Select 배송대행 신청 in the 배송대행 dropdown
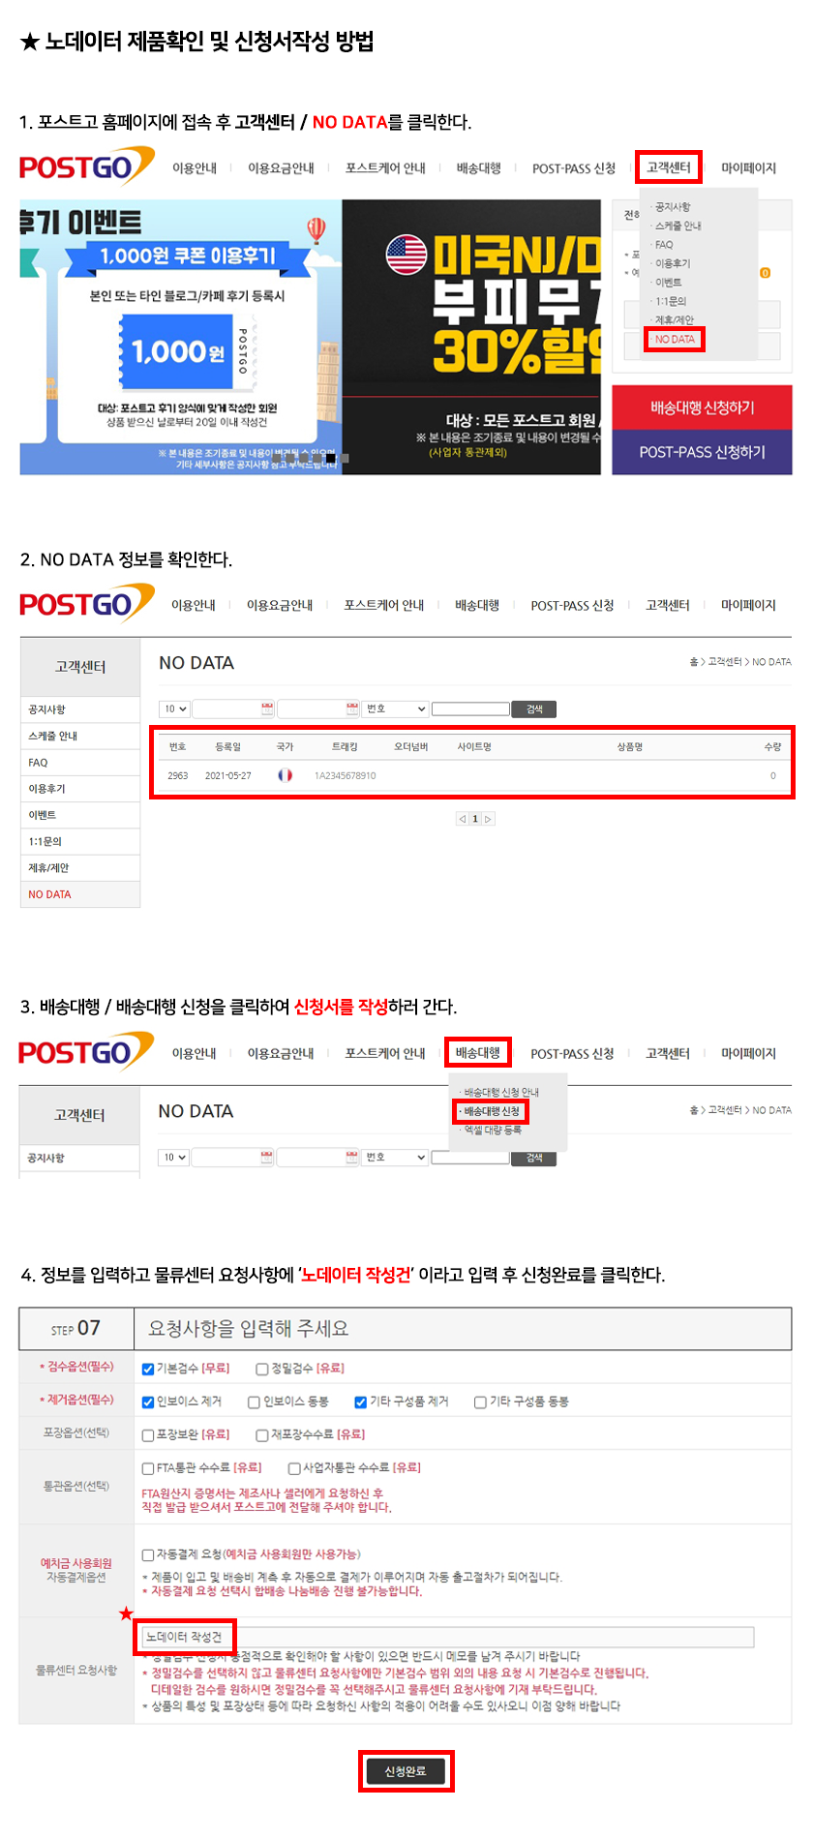813x1839 pixels. (x=492, y=1111)
